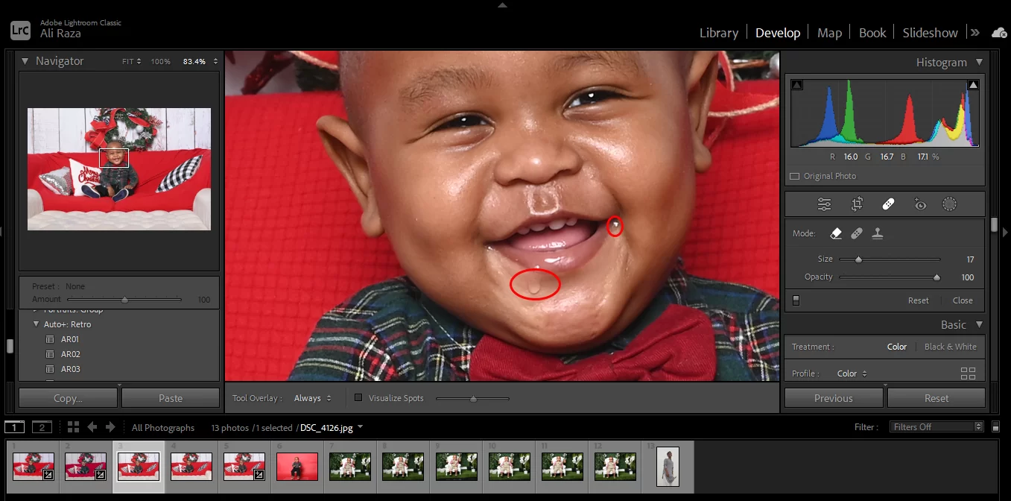Enable the Visualize Spots checkbox
The height and width of the screenshot is (501, 1011).
pos(358,398)
